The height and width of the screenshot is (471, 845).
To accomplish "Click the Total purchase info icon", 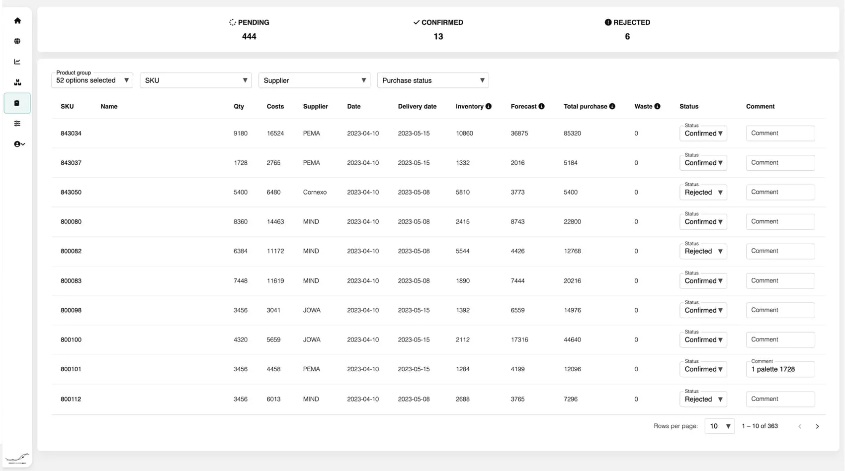I will (x=612, y=106).
